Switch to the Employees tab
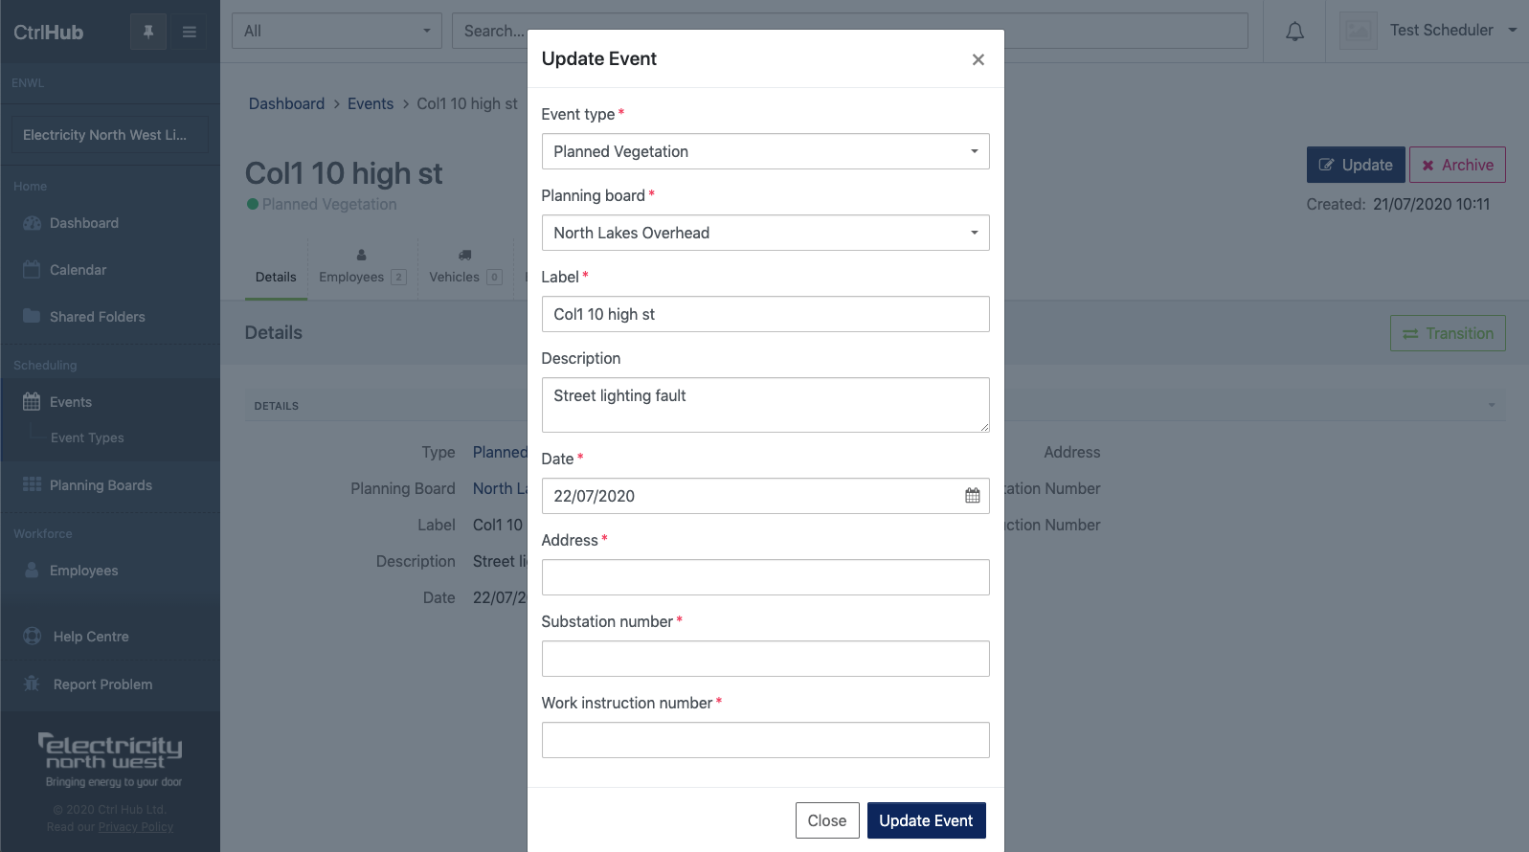1529x852 pixels. 362,268
